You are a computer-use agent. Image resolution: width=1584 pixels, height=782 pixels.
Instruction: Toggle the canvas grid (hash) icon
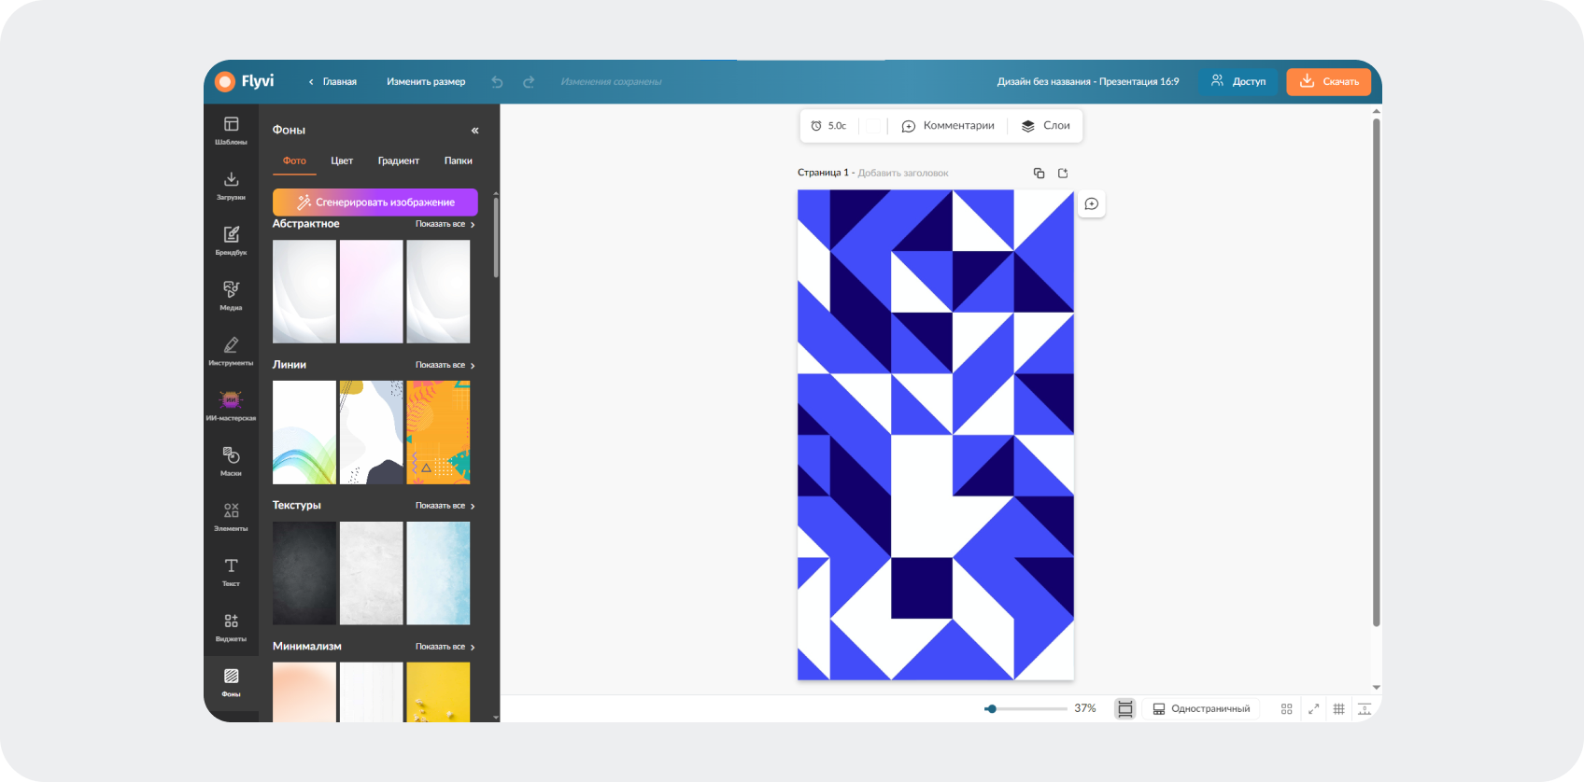1338,709
